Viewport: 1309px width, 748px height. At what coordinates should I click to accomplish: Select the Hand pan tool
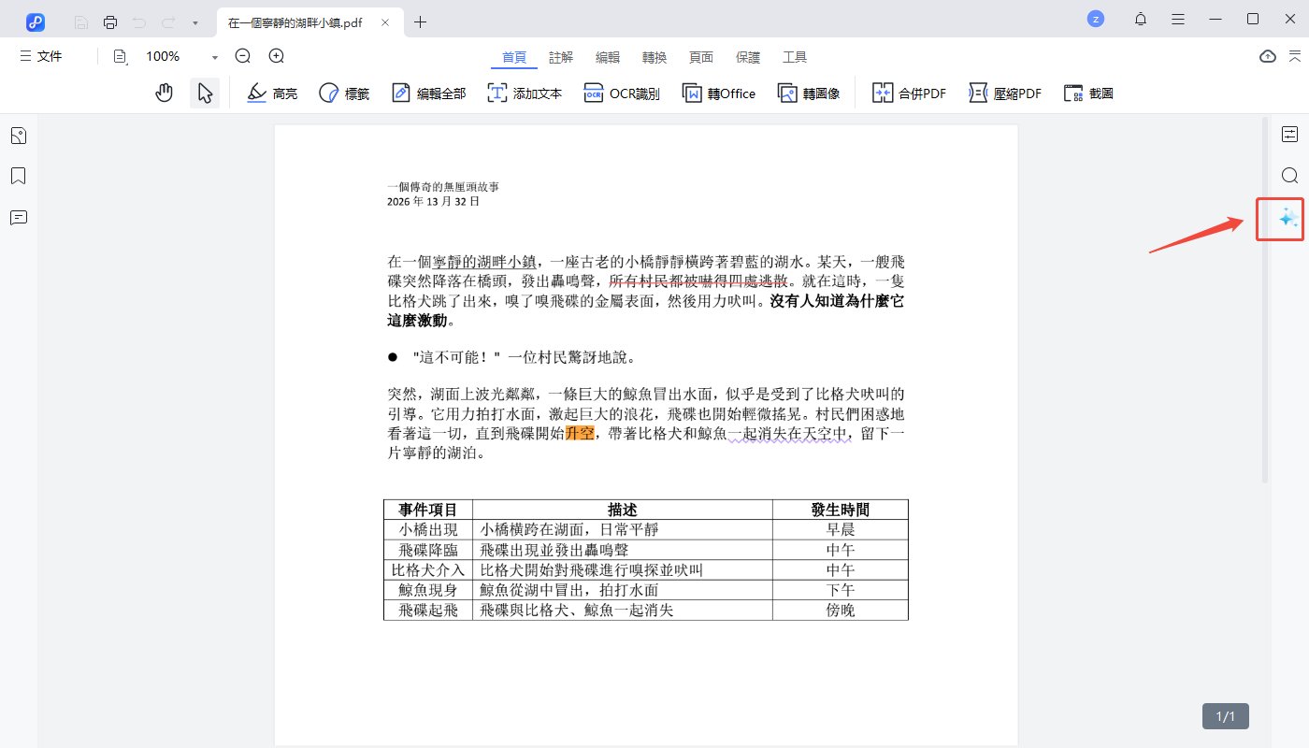tap(164, 92)
